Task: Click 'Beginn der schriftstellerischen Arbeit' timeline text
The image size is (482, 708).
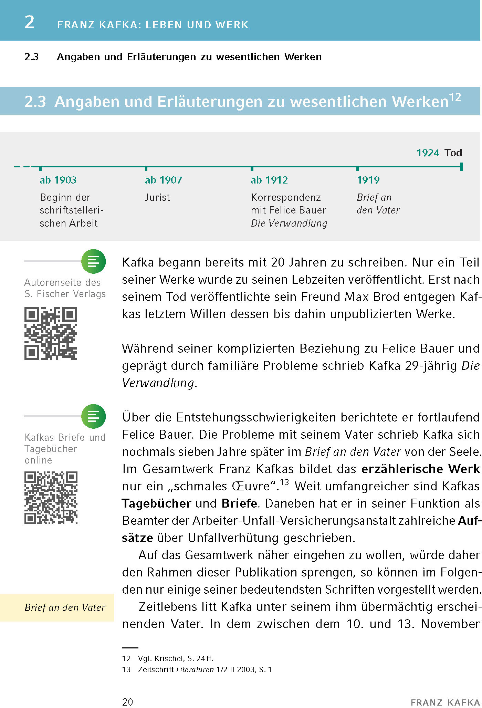Action: coord(72,210)
